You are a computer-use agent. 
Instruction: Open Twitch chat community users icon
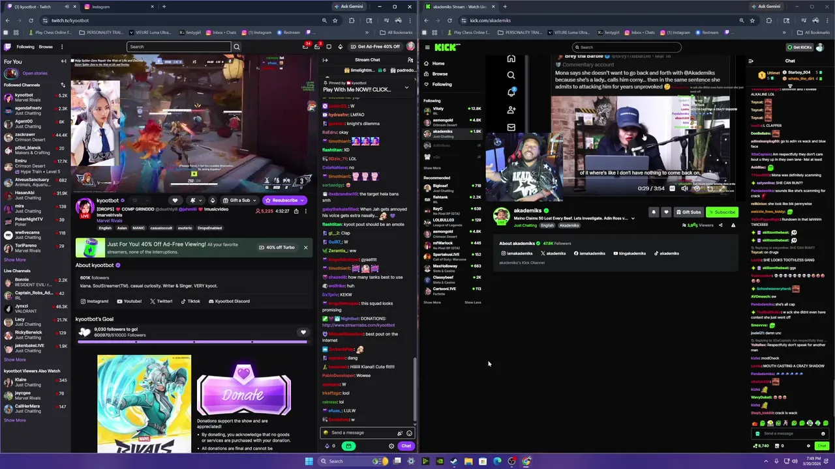point(410,60)
